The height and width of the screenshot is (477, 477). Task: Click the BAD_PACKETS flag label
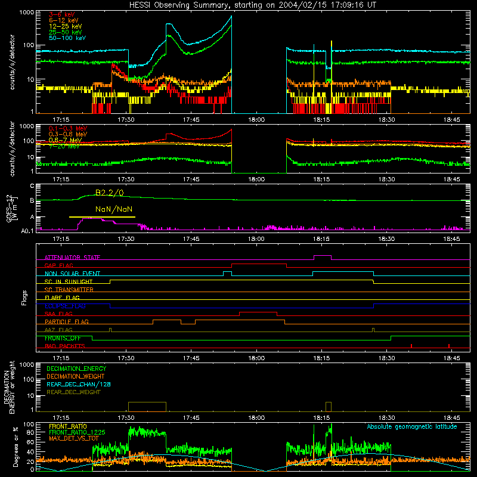pyautogui.click(x=65, y=346)
